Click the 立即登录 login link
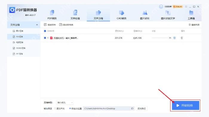 [168, 7]
